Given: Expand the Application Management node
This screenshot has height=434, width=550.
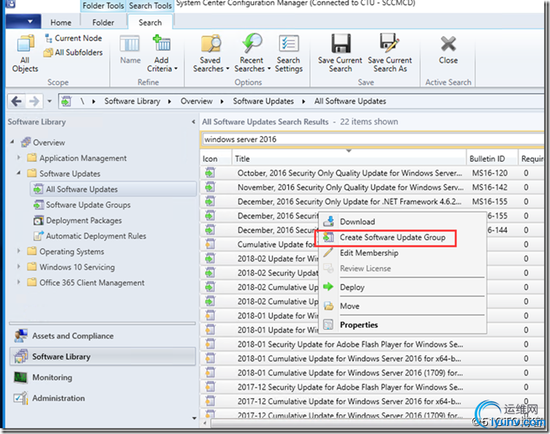Looking at the screenshot, I should coord(19,157).
